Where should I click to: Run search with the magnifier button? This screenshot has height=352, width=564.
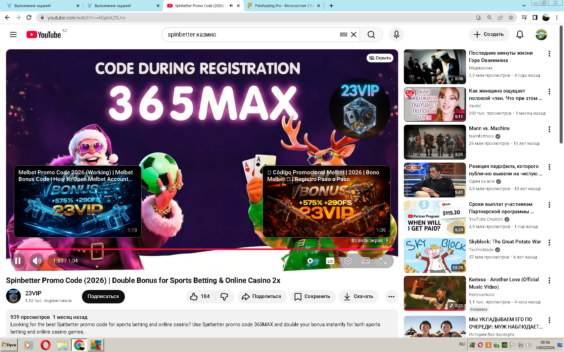pyautogui.click(x=371, y=35)
